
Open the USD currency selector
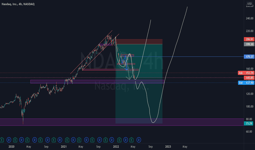tap(249, 4)
